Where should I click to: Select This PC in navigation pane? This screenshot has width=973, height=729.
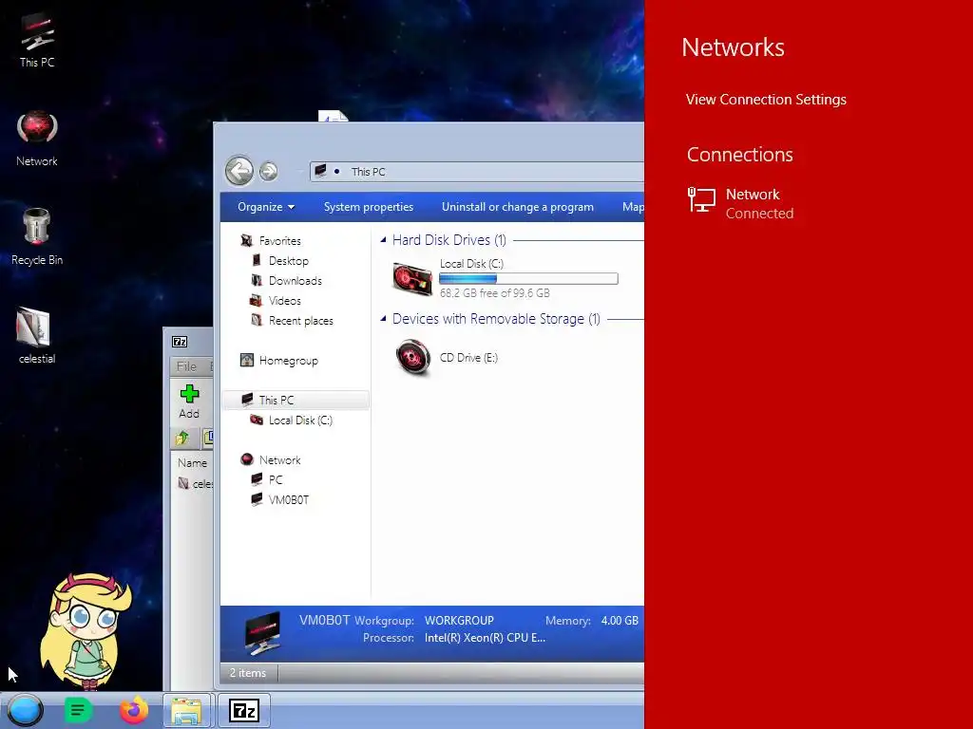296,400
